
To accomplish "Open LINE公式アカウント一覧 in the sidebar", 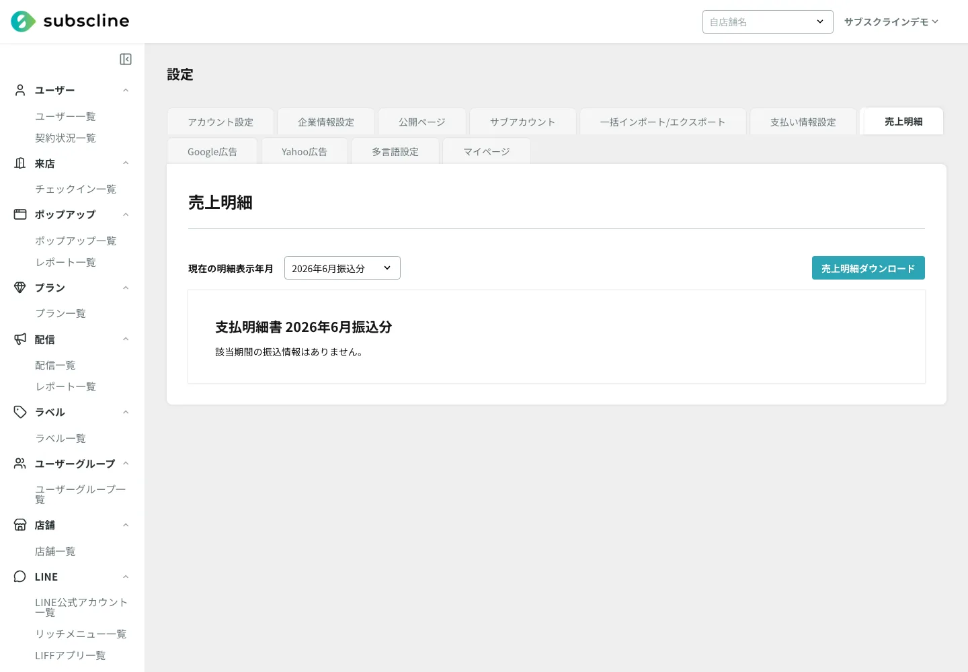I will [81, 607].
